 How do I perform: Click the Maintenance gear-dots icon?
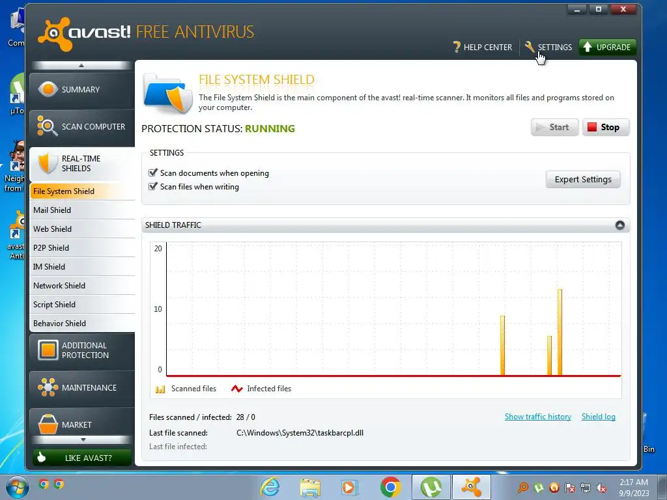click(48, 387)
